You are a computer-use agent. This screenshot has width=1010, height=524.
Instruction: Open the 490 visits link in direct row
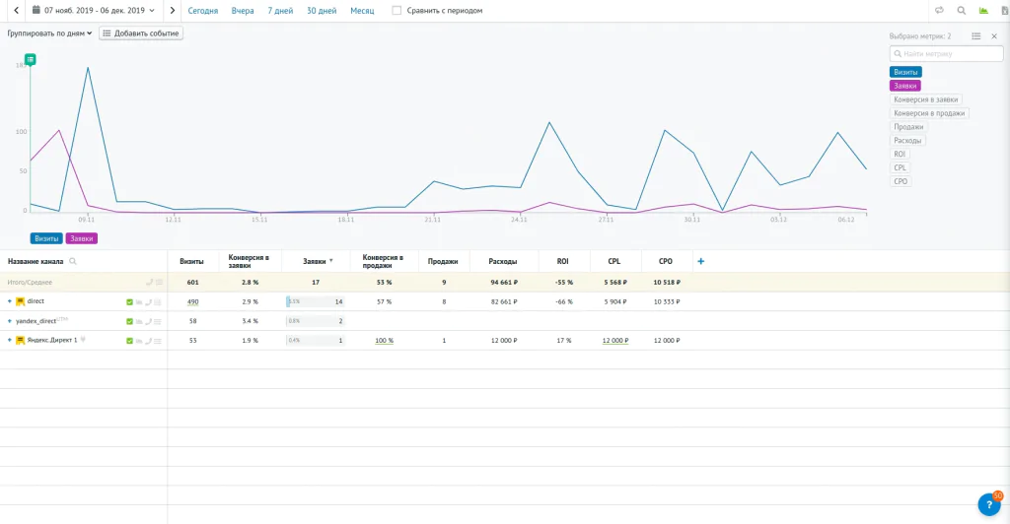pos(192,301)
